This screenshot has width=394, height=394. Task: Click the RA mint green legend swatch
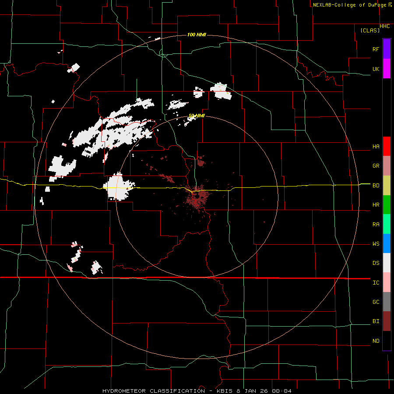coord(387,224)
